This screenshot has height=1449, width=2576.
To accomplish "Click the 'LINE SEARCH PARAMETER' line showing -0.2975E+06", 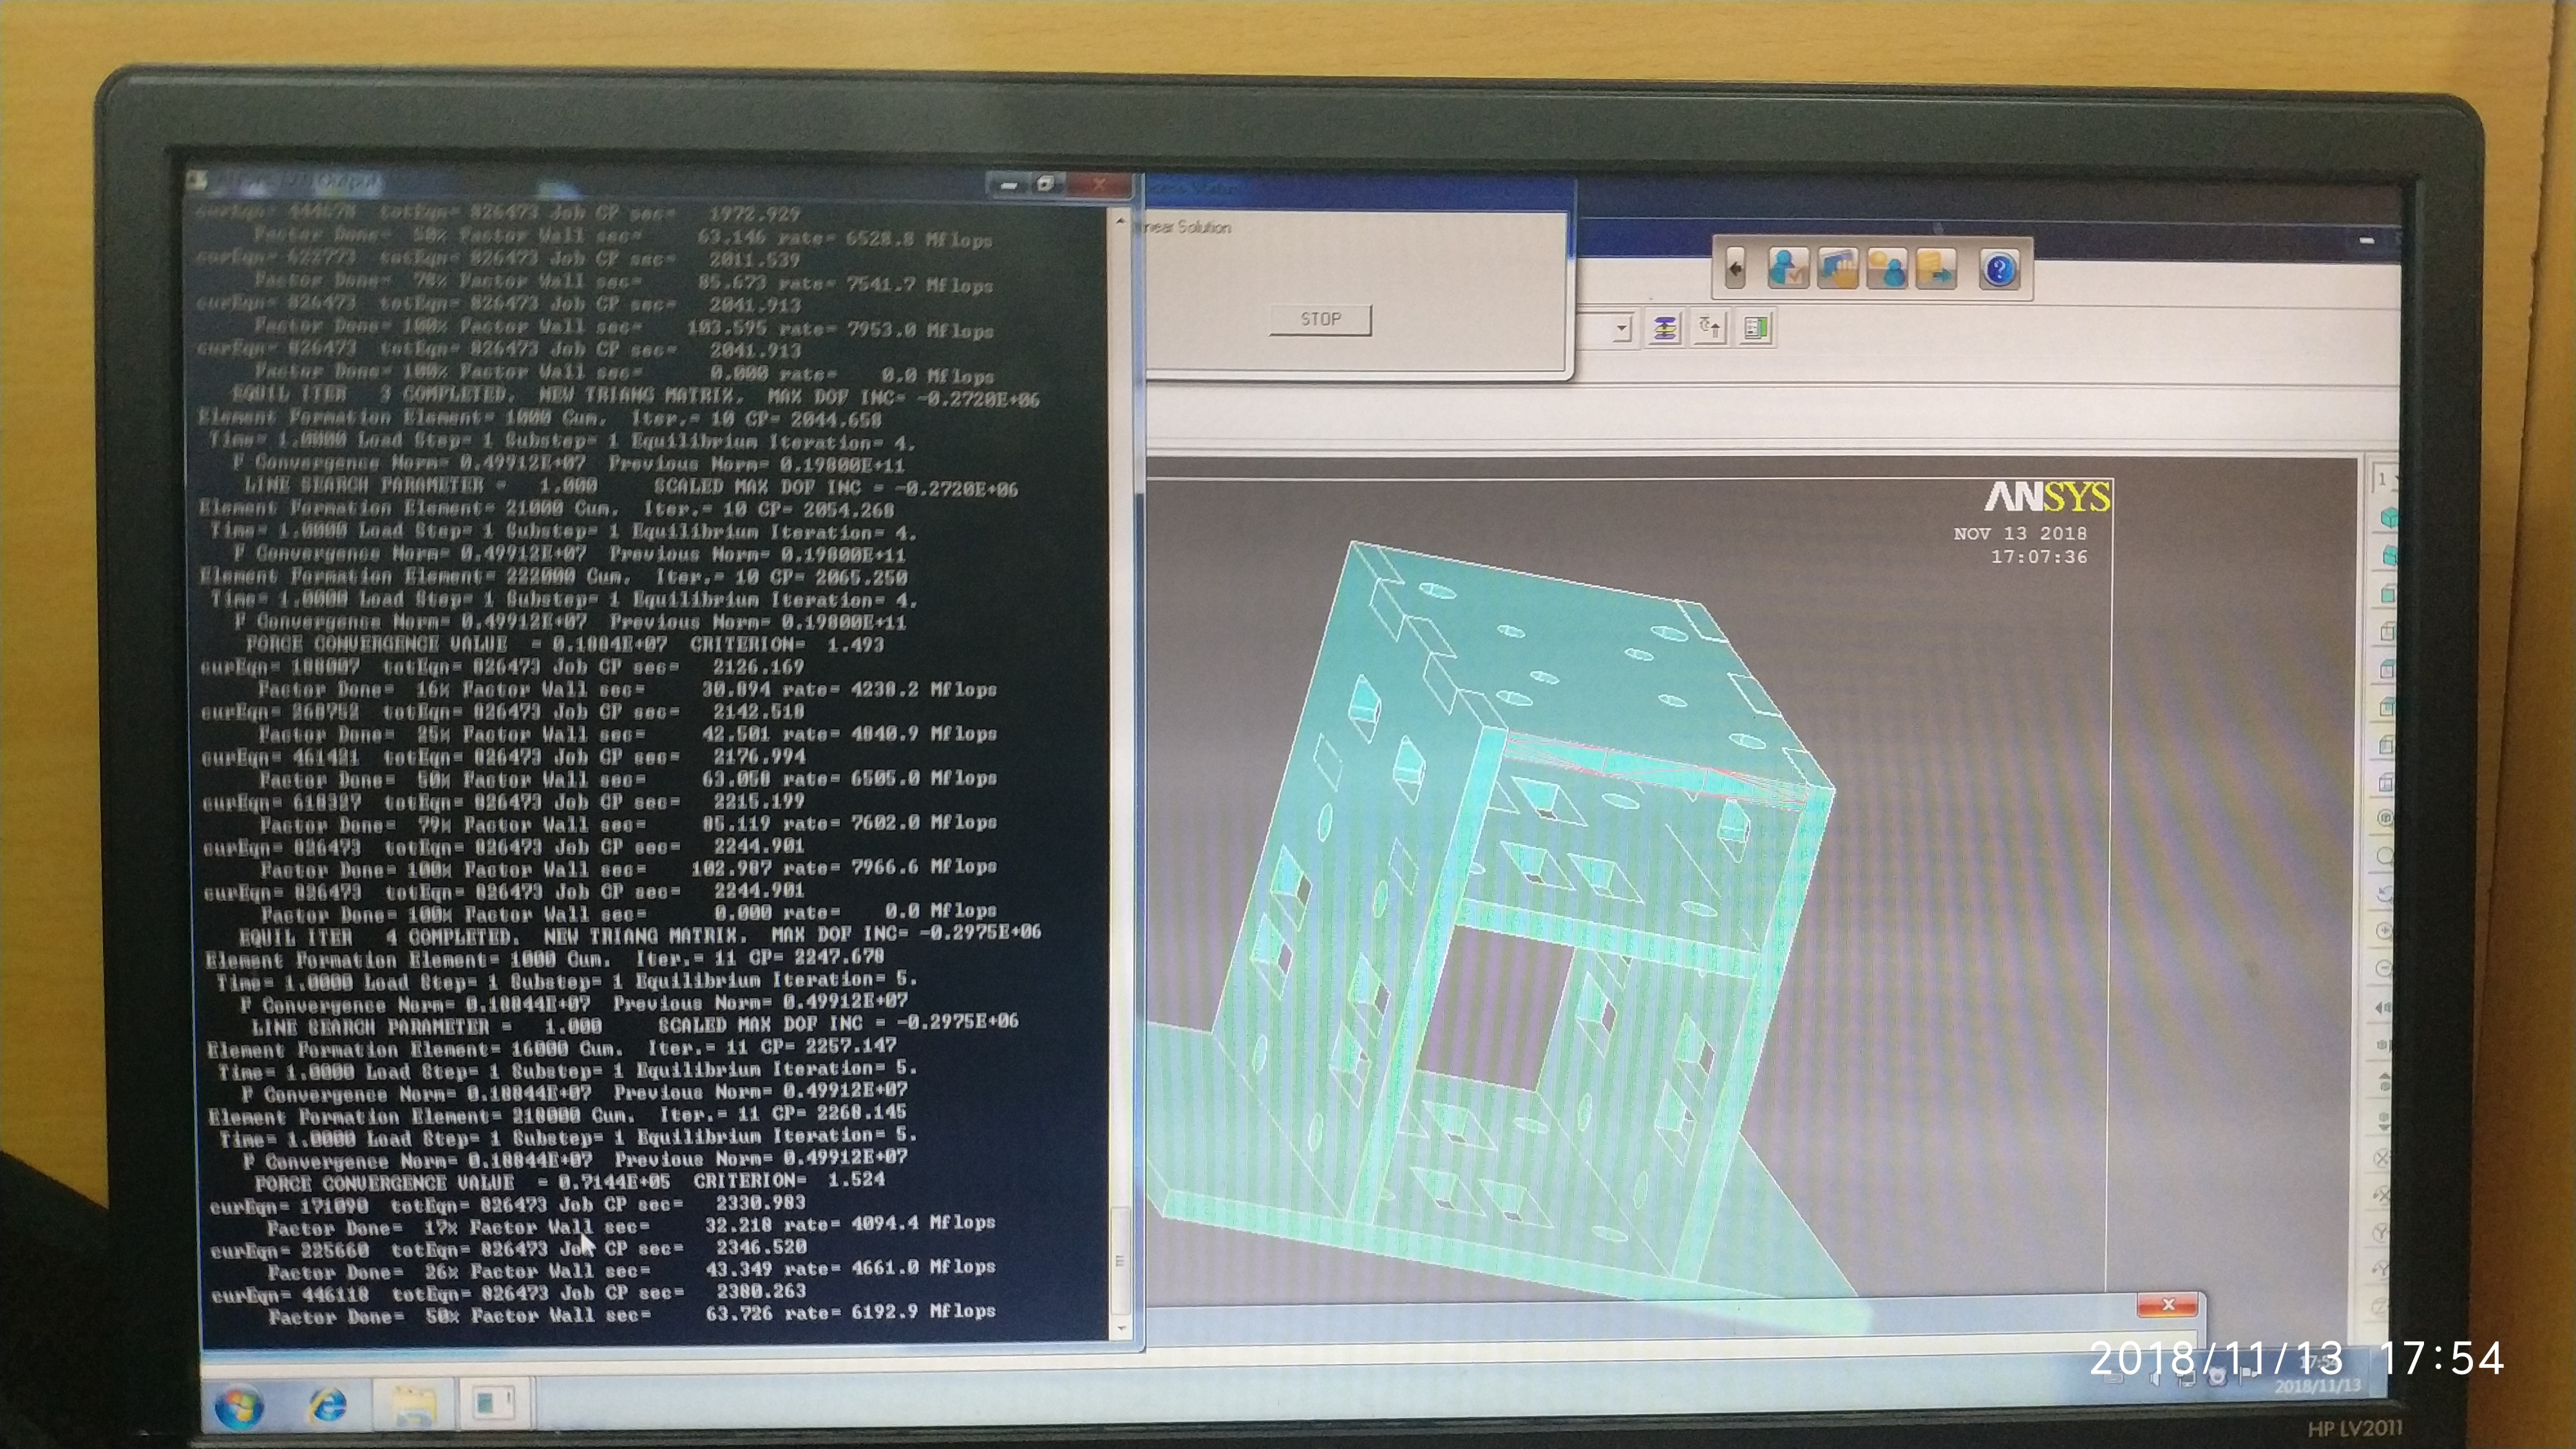I will 635,1024.
